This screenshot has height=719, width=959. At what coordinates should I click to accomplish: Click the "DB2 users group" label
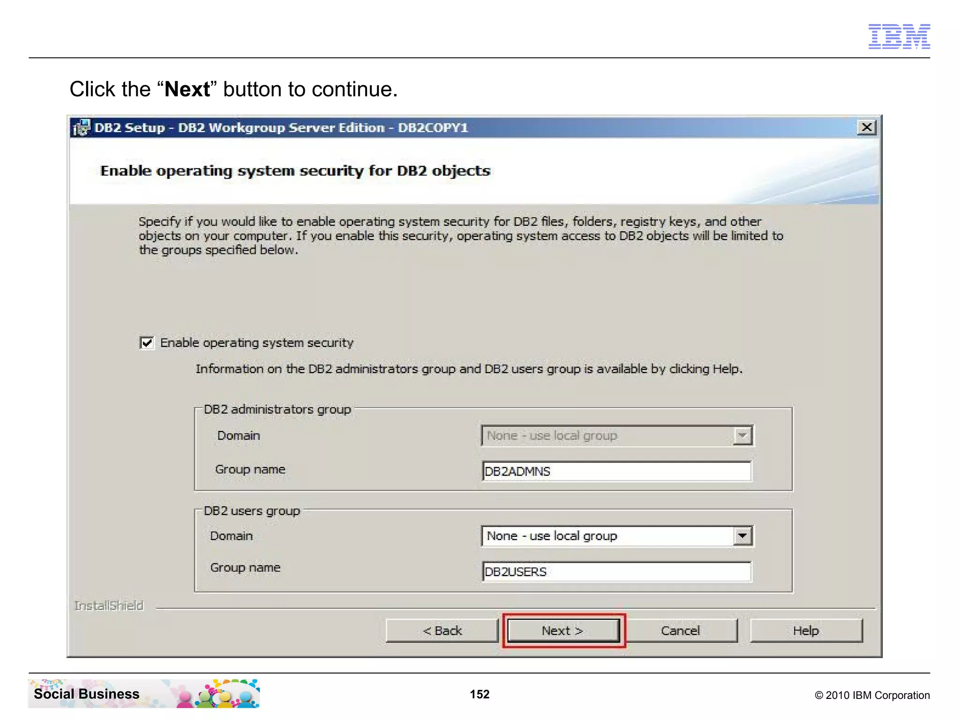tap(252, 511)
